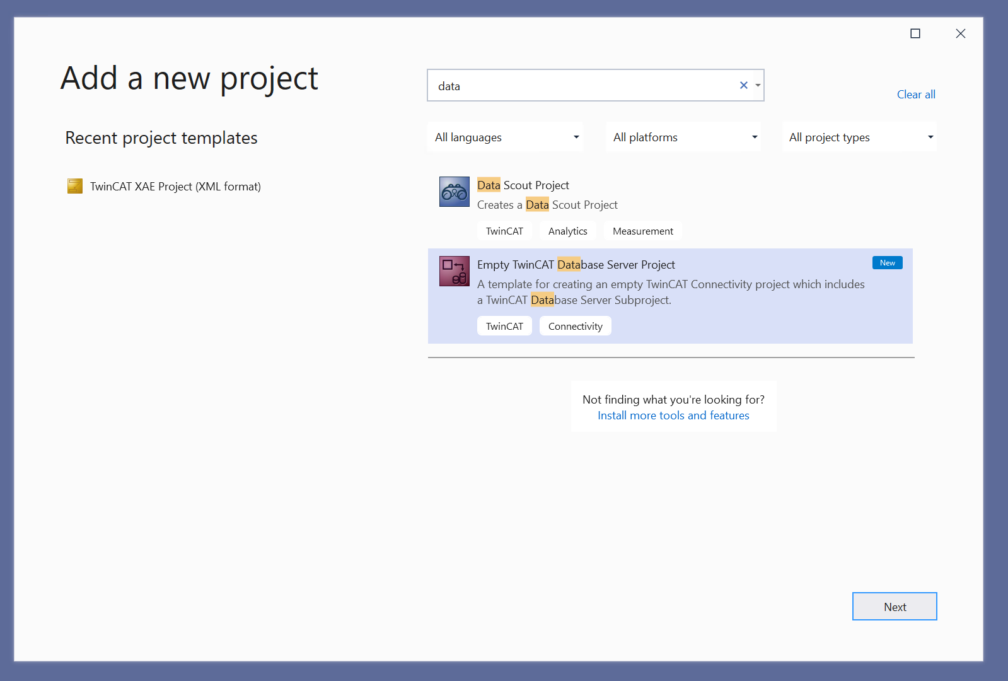Click the TwinCAT XAE Project recent template icon
This screenshot has width=1008, height=681.
pyautogui.click(x=75, y=186)
